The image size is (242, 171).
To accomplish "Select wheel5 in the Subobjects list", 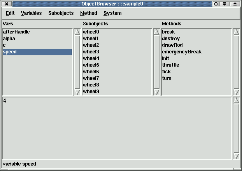I will pos(91,65).
